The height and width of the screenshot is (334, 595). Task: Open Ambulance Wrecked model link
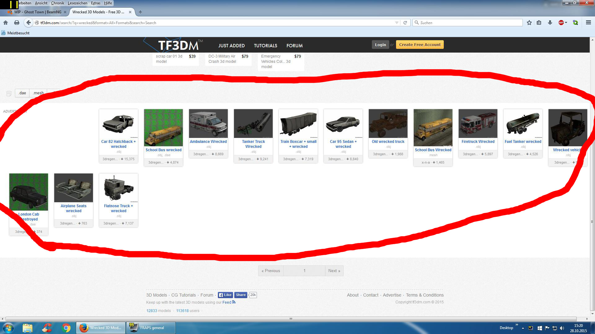pos(208,142)
